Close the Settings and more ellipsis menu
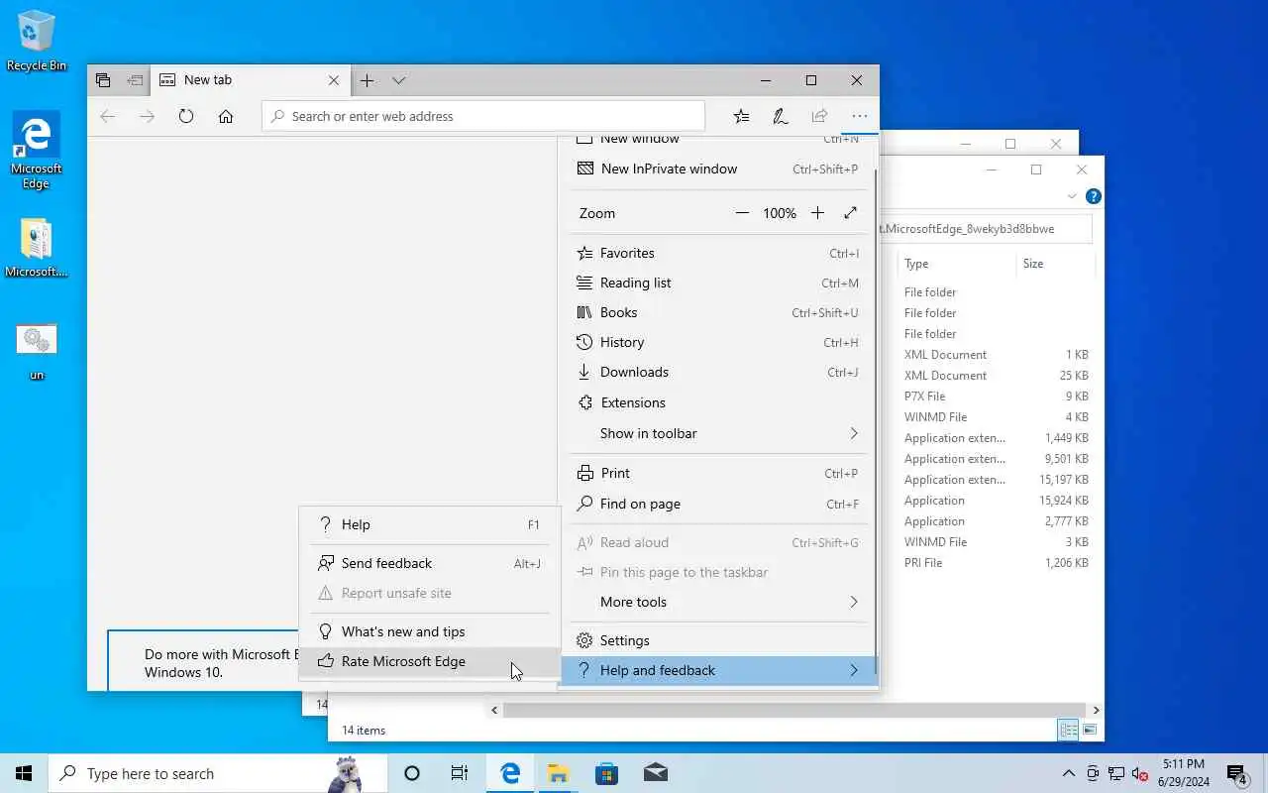 click(859, 116)
